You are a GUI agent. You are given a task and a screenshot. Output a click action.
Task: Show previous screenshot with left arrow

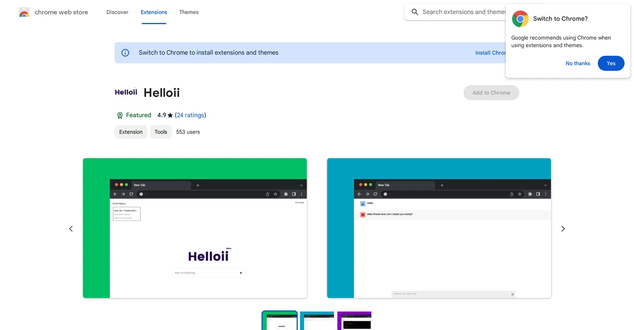point(71,229)
